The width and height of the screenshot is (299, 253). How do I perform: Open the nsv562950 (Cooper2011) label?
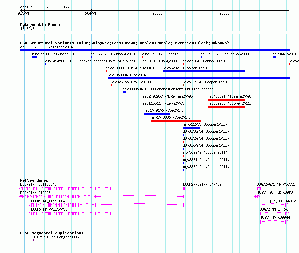coord(229,103)
